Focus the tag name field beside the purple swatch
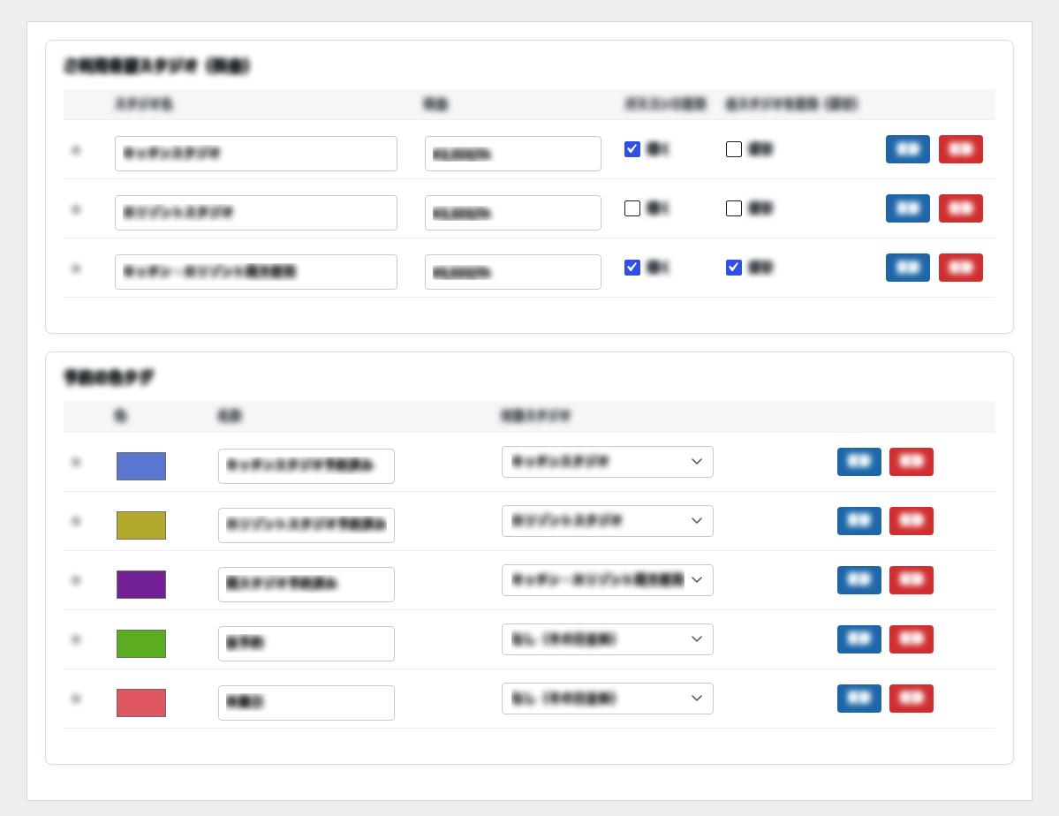This screenshot has width=1059, height=816. pyautogui.click(x=306, y=585)
